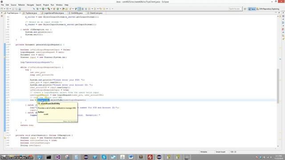Switch to the TcpServer.java editor tab
The height and width of the screenshot is (160, 285).
click(31, 13)
